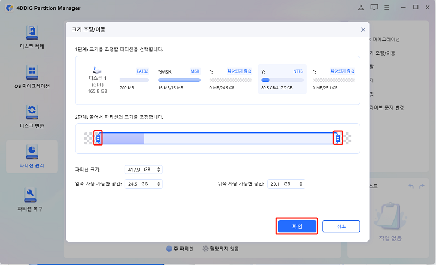The image size is (436, 265).
Task: Select the unallocated 24.5 GB partition
Action: pos(231,80)
